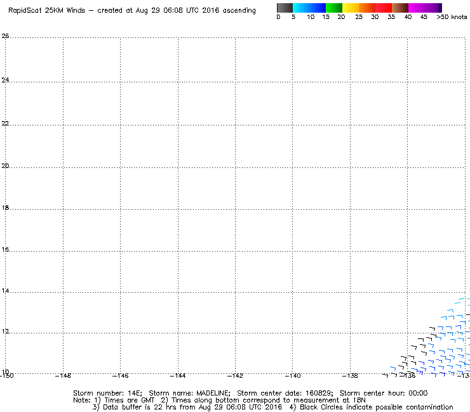Click longitude axis label -150
This screenshot has width=470, height=412.
6,376
